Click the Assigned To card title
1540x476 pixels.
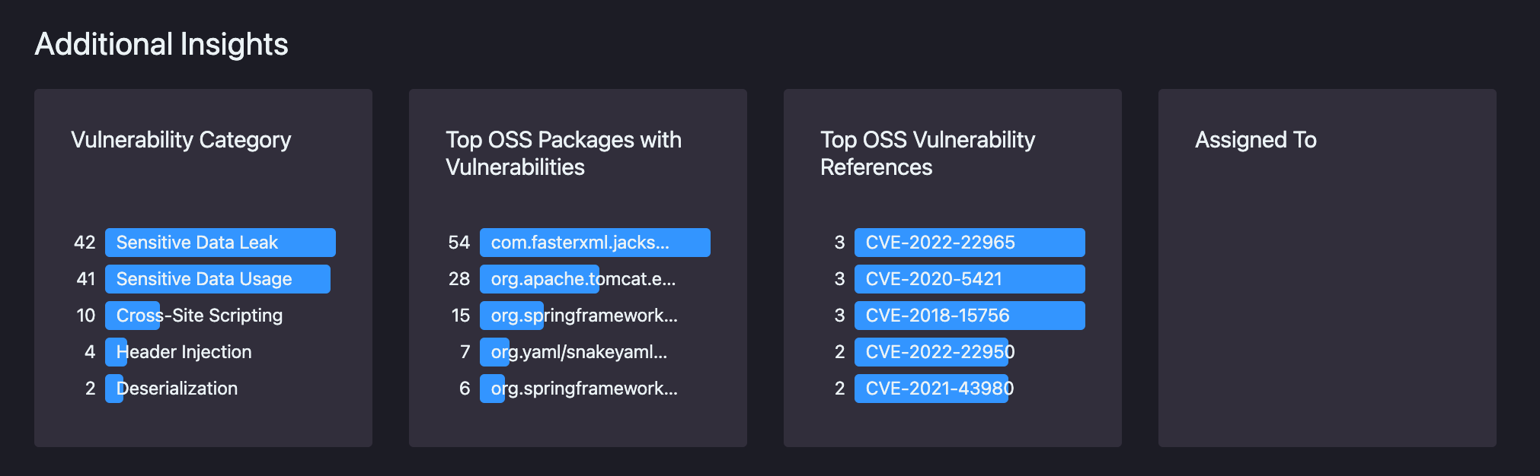coord(1256,140)
